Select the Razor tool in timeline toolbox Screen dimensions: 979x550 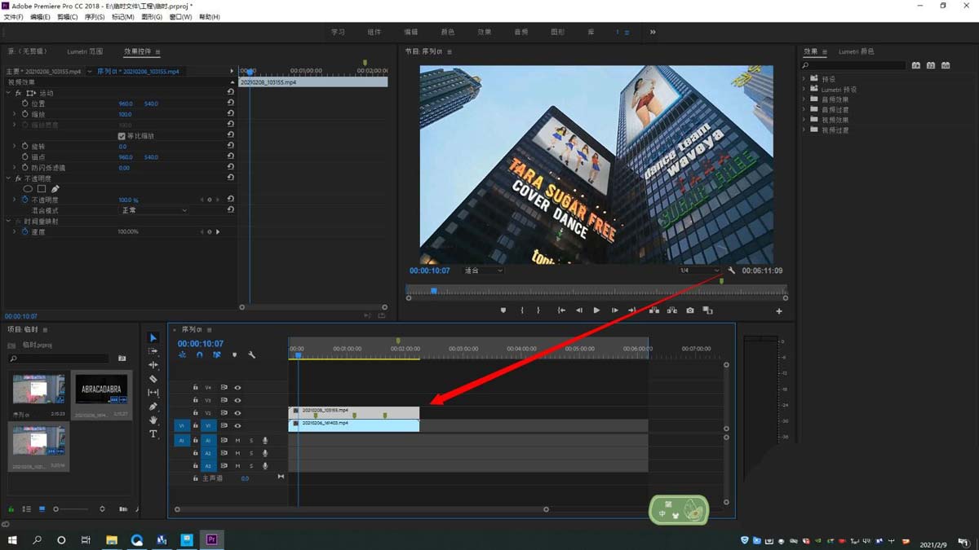[x=153, y=379]
